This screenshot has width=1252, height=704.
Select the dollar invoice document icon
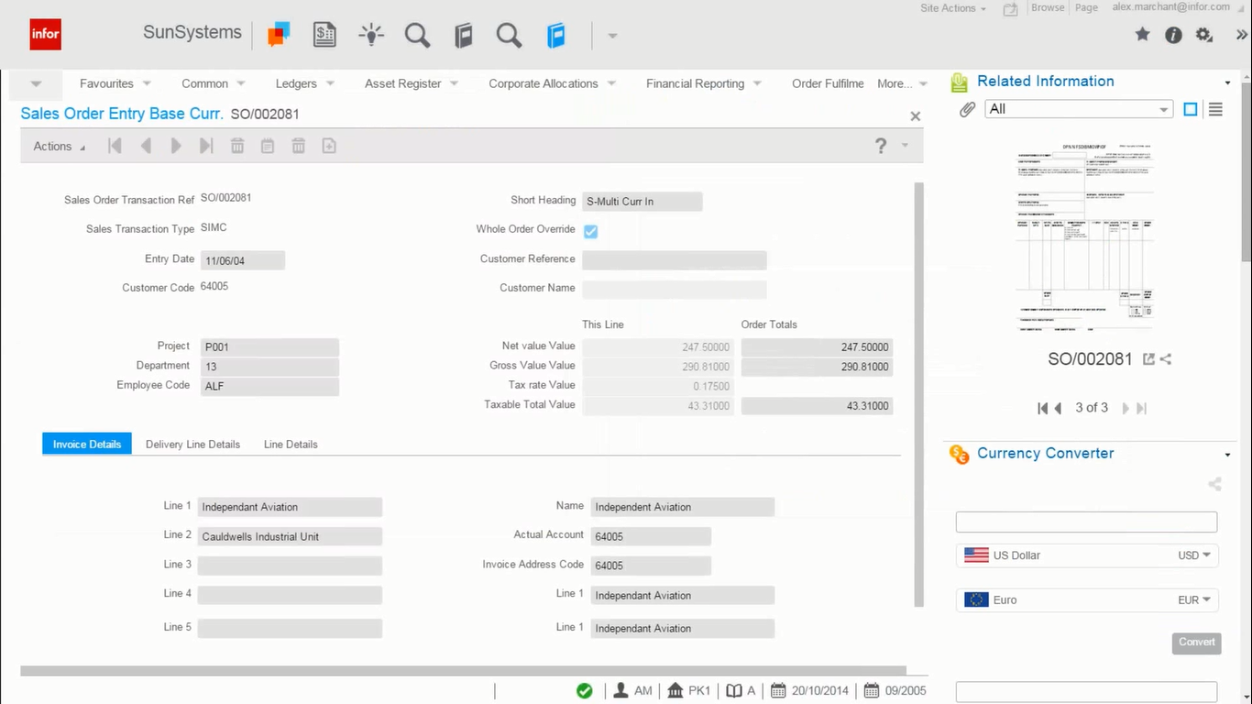pyautogui.click(x=324, y=33)
